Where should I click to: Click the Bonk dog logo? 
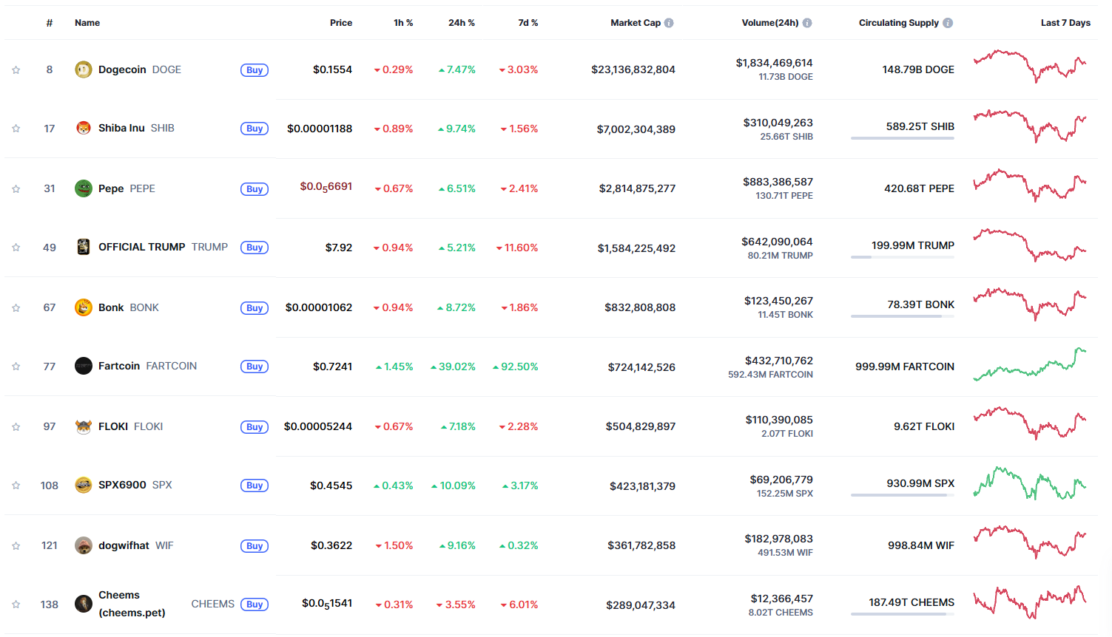84,307
